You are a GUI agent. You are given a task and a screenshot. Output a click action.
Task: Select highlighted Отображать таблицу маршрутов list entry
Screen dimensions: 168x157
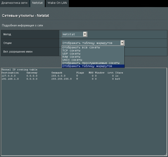coord(93,66)
